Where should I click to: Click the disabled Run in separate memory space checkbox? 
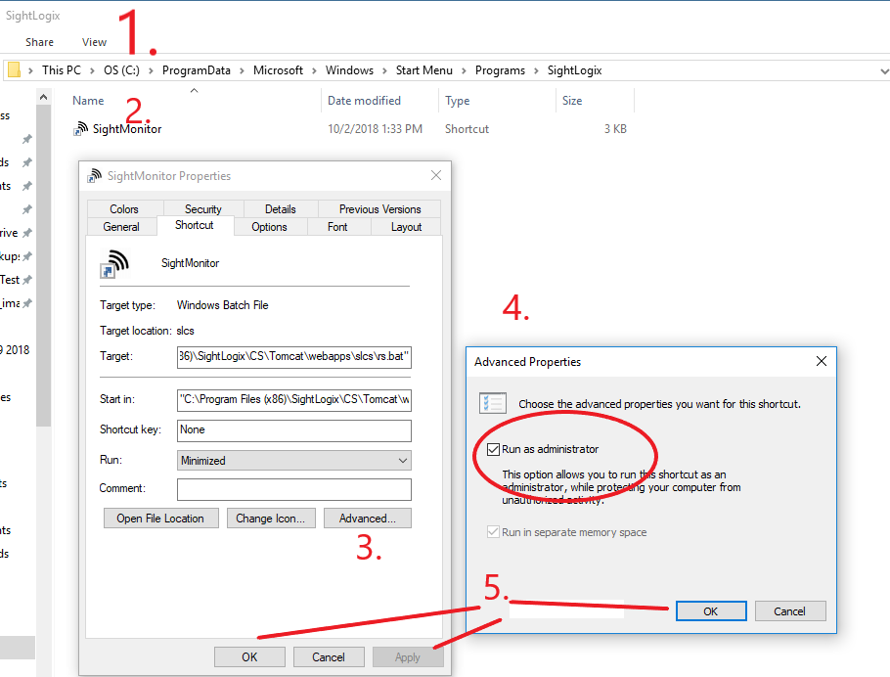click(x=493, y=532)
